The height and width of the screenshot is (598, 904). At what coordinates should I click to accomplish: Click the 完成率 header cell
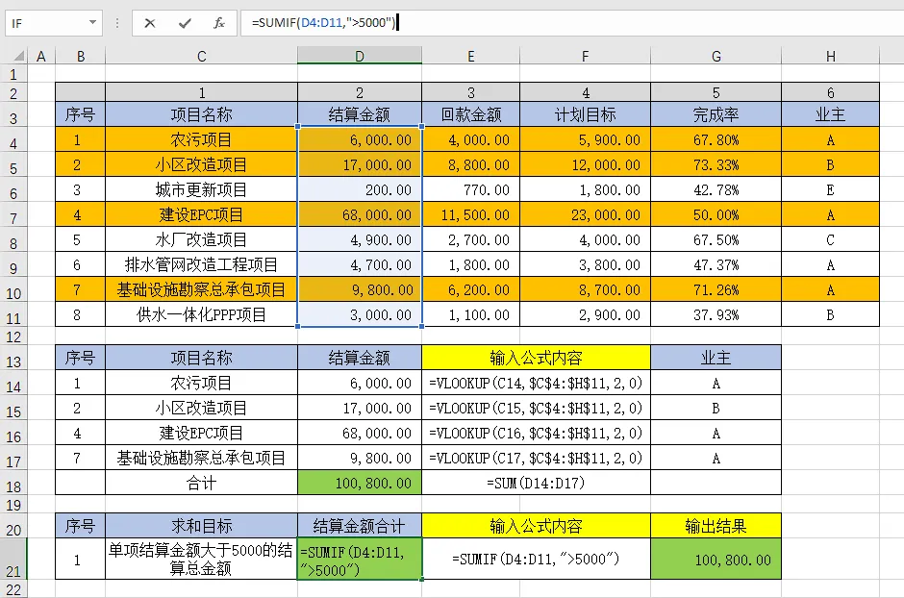(x=716, y=114)
